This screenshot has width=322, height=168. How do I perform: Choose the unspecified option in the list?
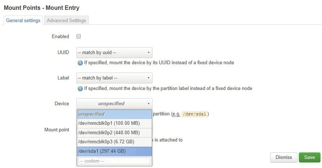[x=114, y=114]
